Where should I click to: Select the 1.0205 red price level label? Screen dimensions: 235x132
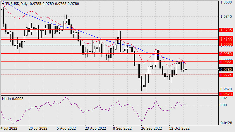click(226, 30)
